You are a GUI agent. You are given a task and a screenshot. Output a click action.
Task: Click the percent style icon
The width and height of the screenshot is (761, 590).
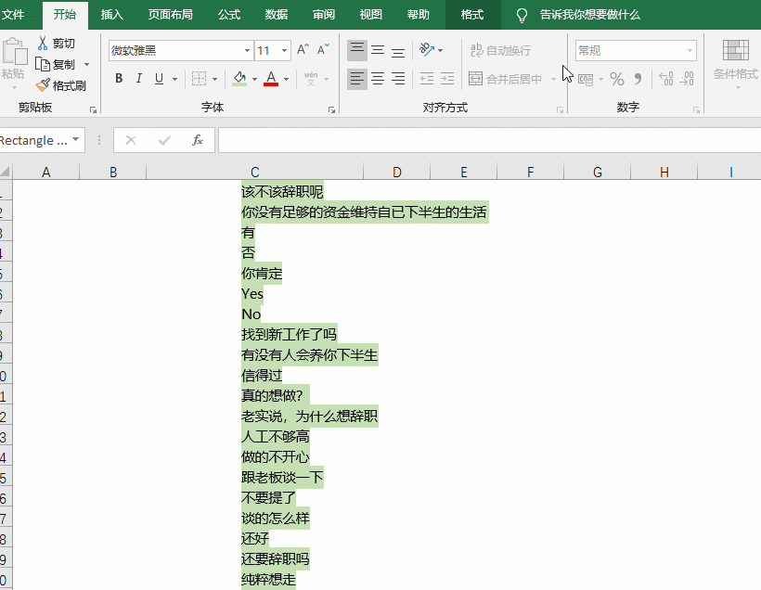click(x=617, y=79)
